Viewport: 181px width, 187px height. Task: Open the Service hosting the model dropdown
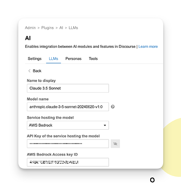(68, 125)
